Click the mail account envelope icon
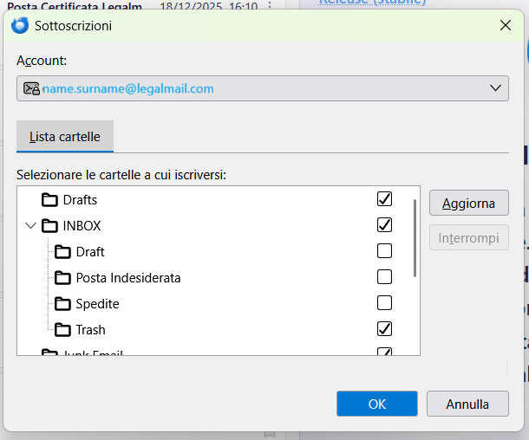The image size is (529, 440). (x=31, y=88)
